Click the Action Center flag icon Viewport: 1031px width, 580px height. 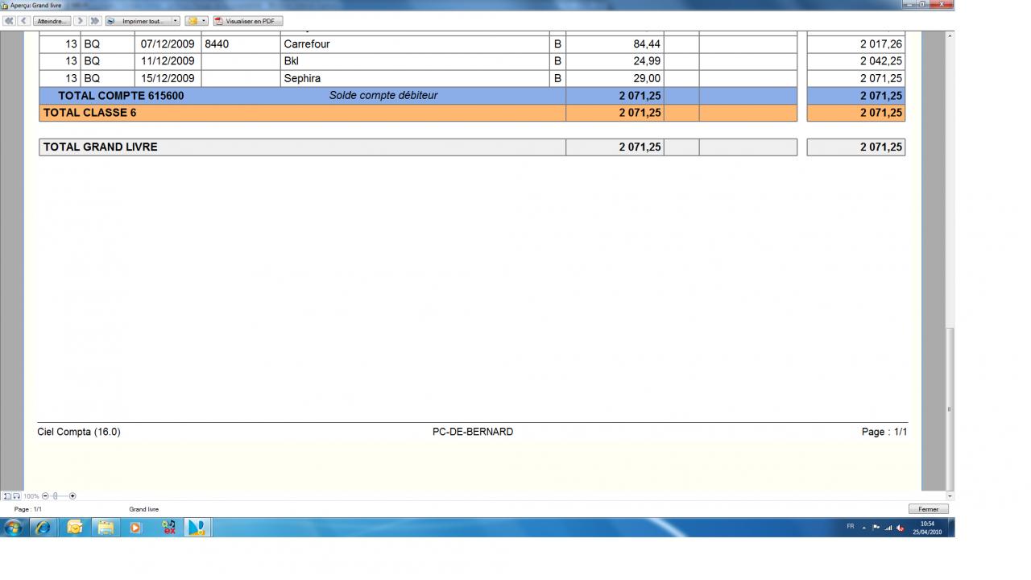click(876, 528)
